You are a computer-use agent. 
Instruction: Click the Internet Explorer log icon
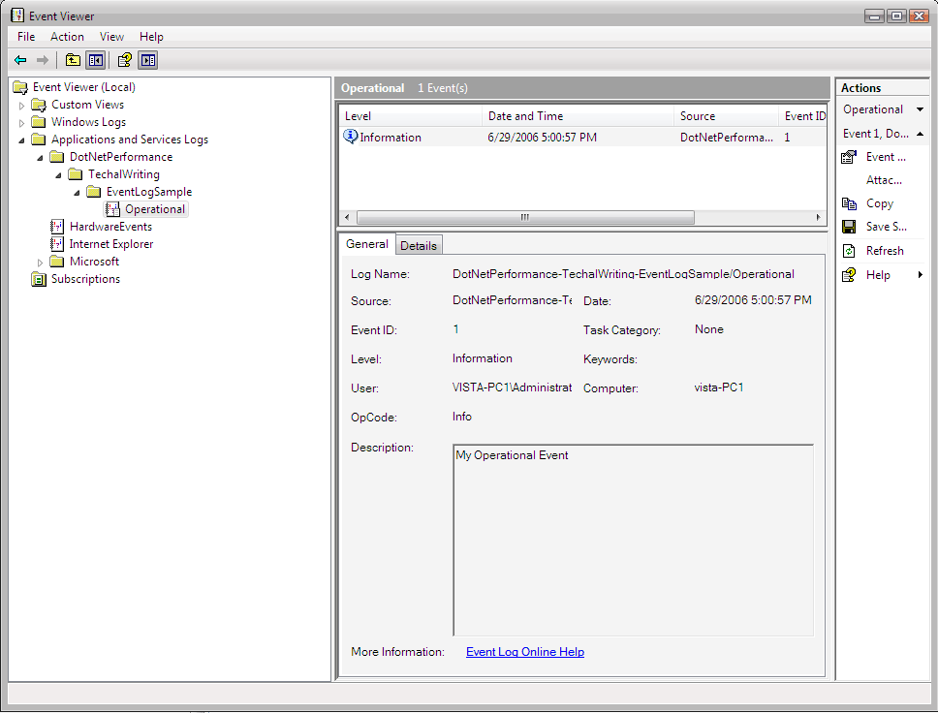coord(57,244)
